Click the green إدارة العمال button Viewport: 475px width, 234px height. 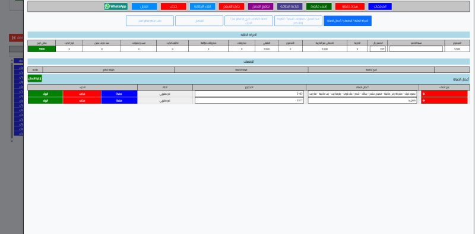pyautogui.click(x=35, y=78)
